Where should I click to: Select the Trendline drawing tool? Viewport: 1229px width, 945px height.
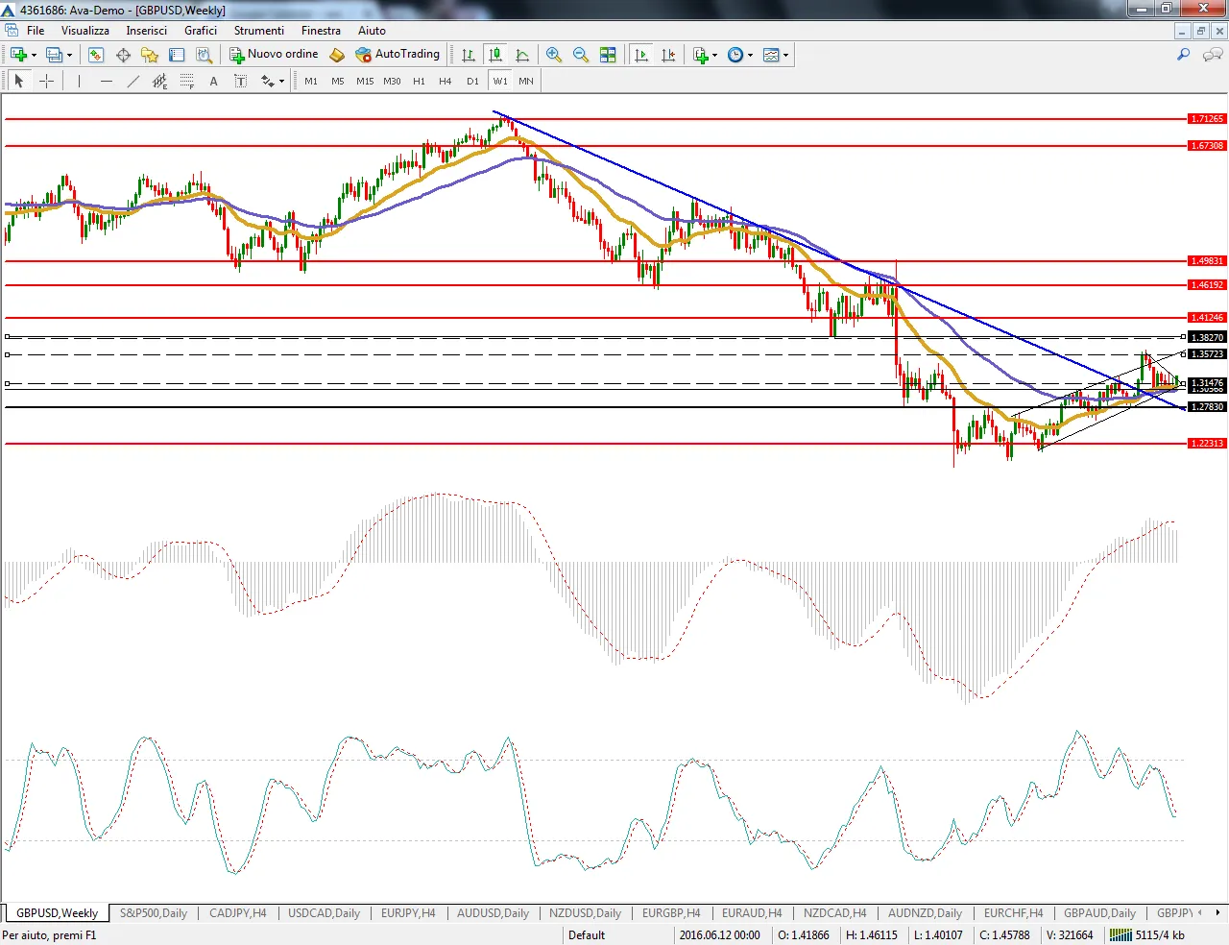click(x=133, y=81)
